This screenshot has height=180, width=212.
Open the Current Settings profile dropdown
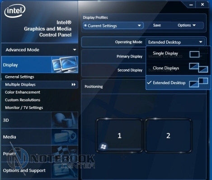coord(113,26)
